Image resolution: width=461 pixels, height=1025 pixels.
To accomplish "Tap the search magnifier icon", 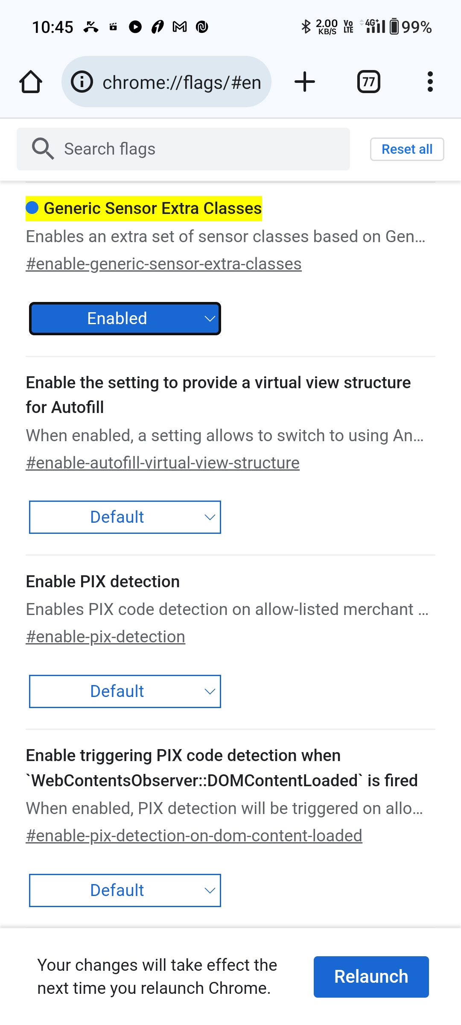I will 43,149.
